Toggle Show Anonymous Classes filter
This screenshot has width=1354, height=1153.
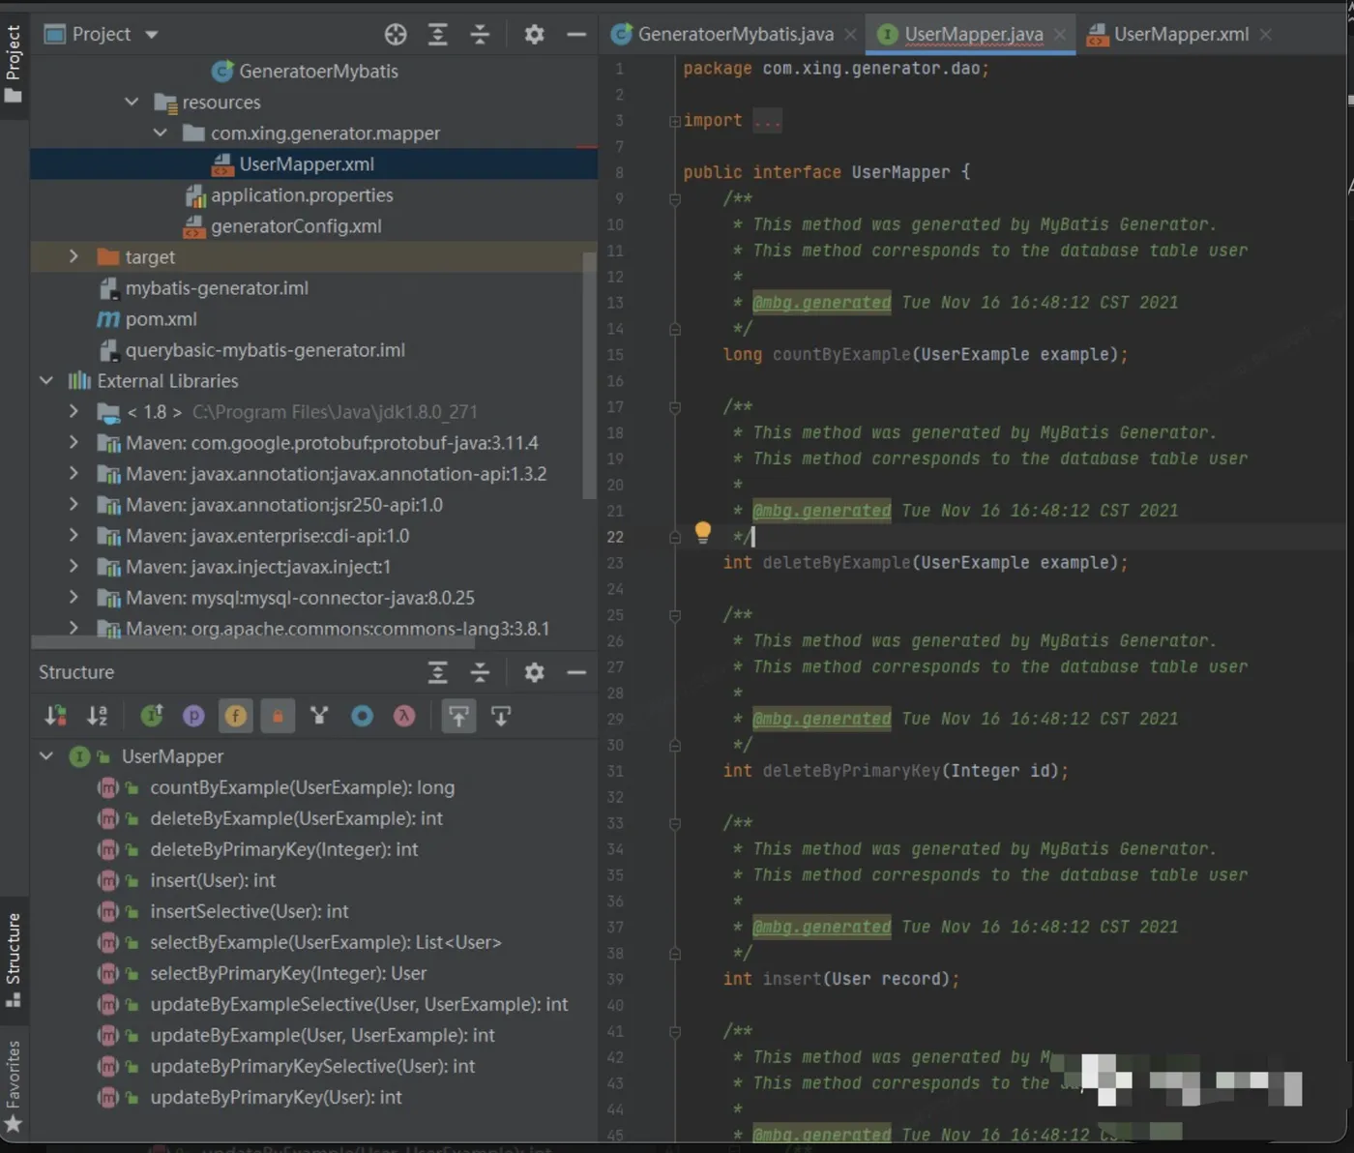pyautogui.click(x=362, y=716)
